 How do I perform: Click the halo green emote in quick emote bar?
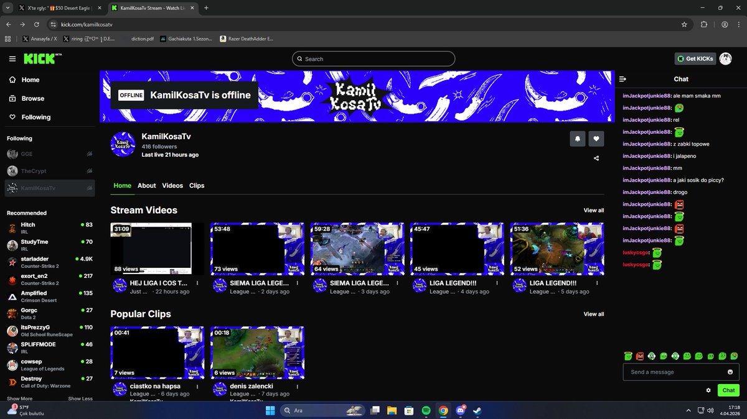click(628, 356)
